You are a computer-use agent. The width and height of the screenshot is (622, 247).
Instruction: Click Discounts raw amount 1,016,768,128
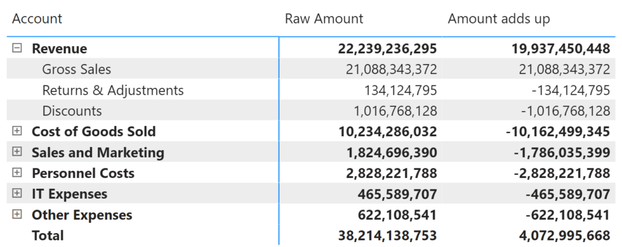395,111
